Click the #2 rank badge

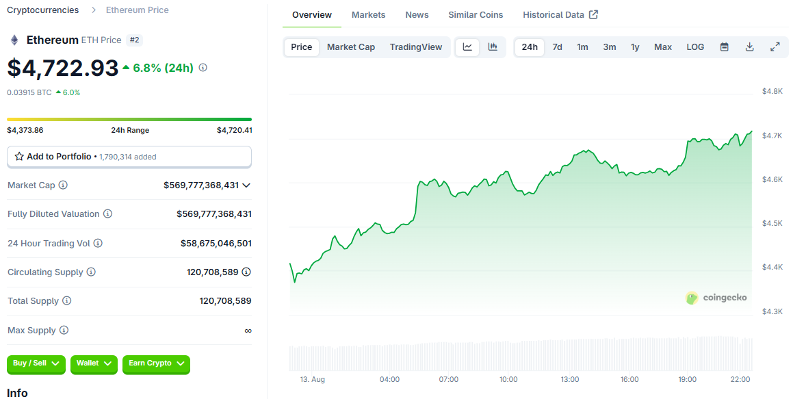(x=134, y=40)
